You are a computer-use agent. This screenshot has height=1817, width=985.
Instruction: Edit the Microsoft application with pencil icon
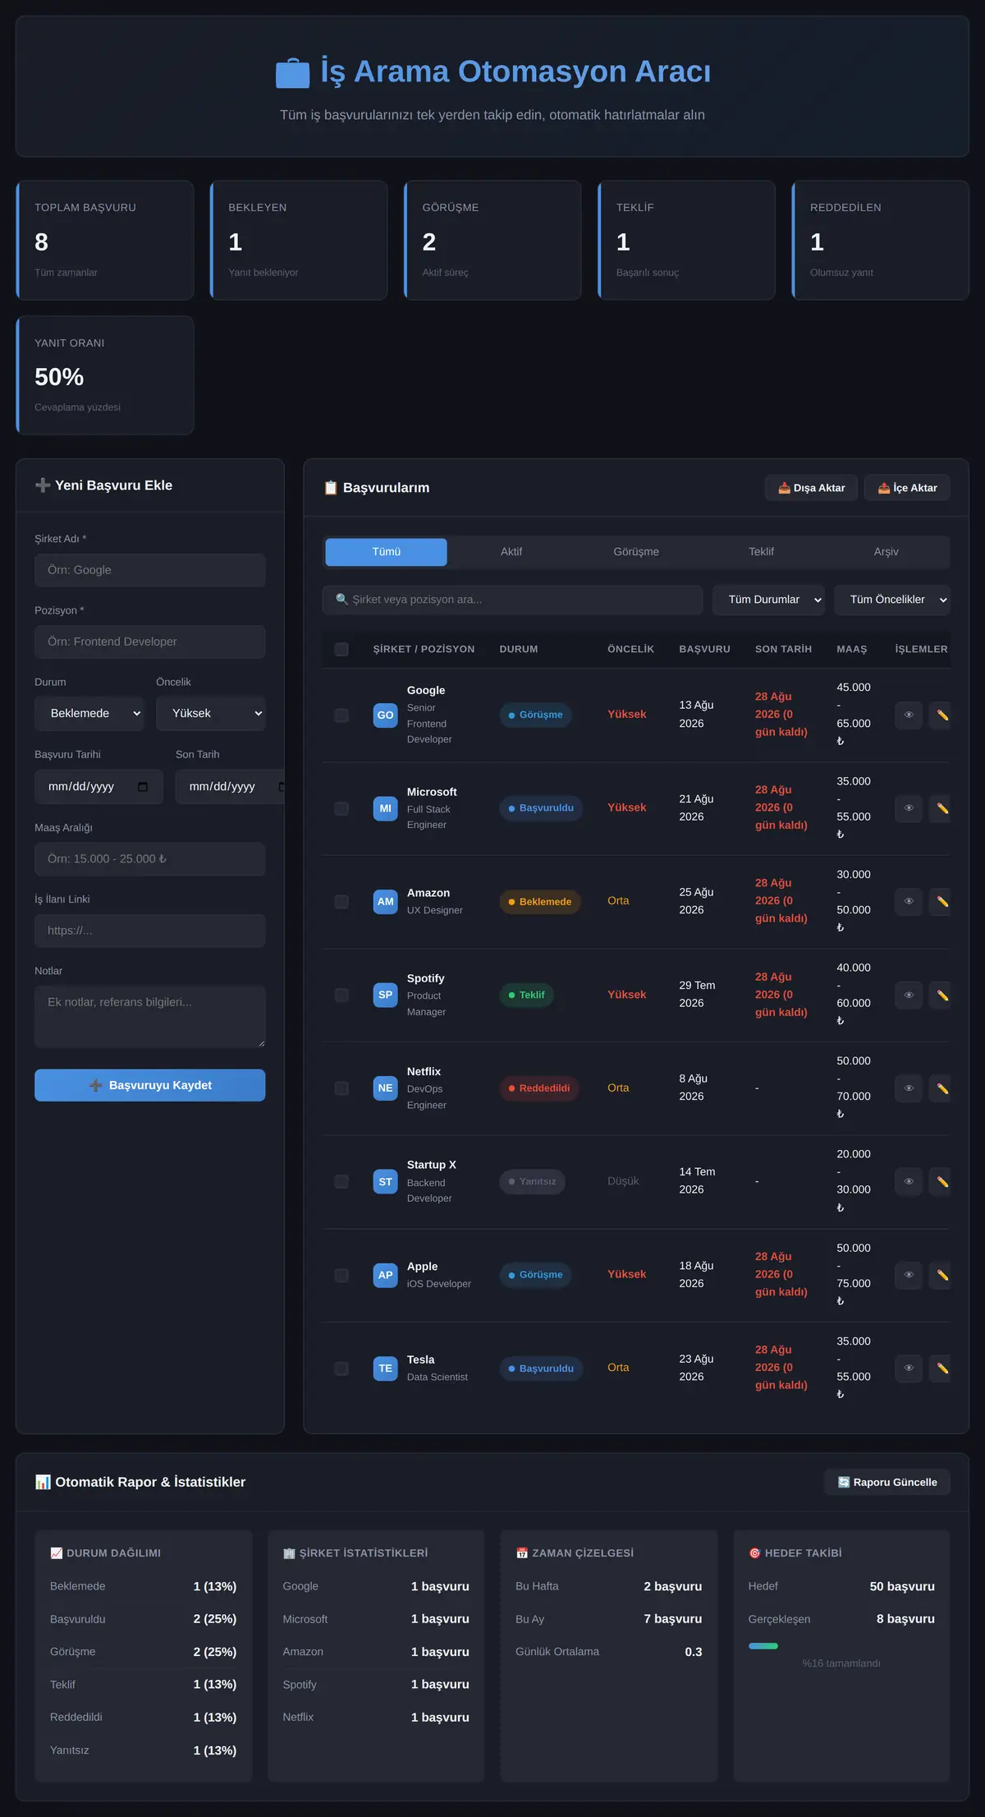(941, 808)
